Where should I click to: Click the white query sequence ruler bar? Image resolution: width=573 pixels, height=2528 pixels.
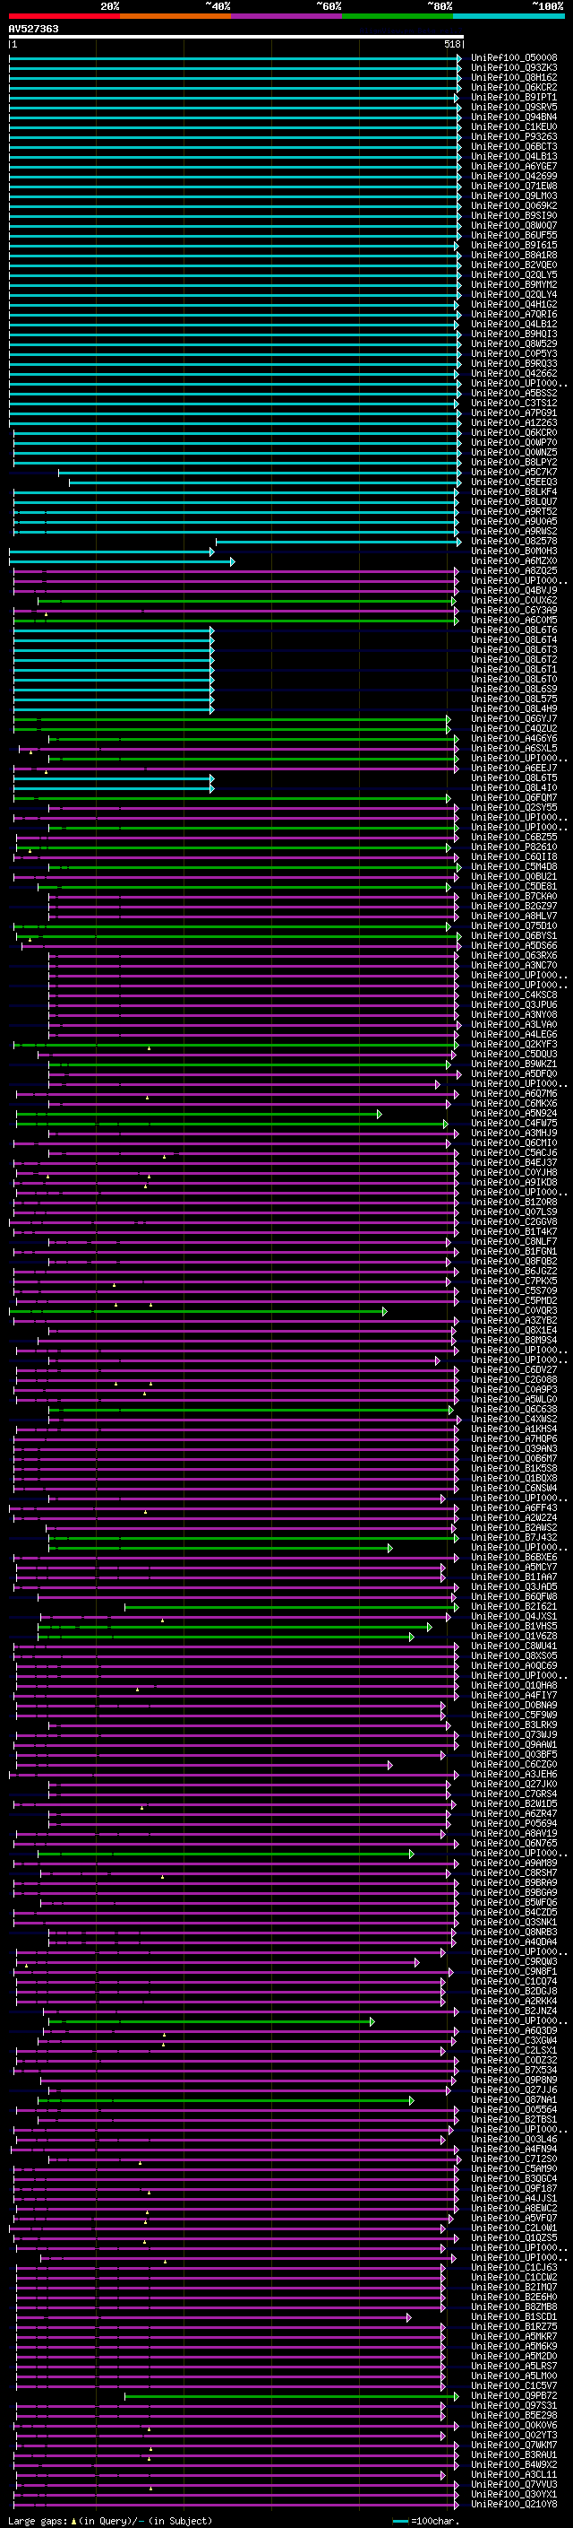point(236,36)
